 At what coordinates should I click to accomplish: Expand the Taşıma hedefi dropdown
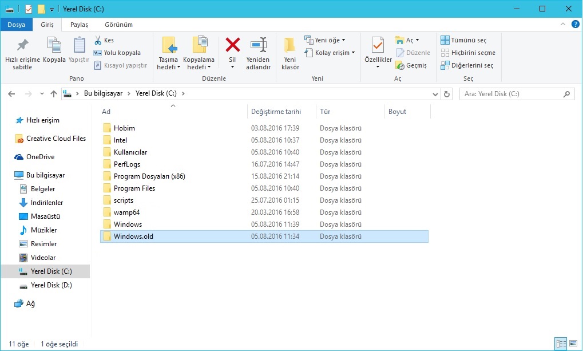pos(168,67)
